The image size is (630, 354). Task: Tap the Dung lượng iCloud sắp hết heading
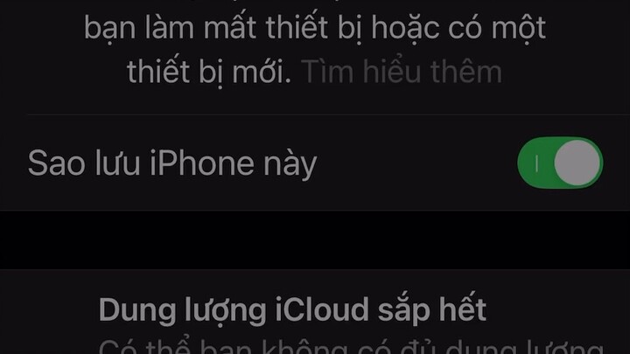tap(292, 309)
